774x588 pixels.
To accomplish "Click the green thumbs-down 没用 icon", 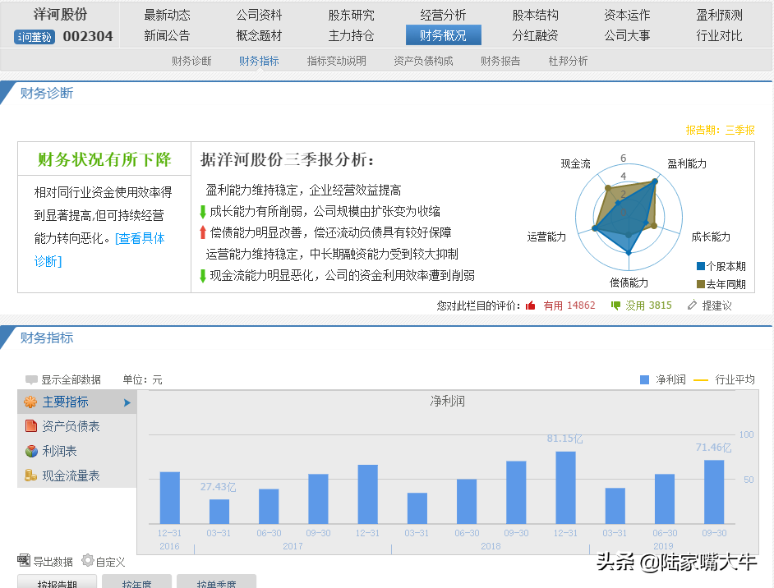I will coord(615,305).
